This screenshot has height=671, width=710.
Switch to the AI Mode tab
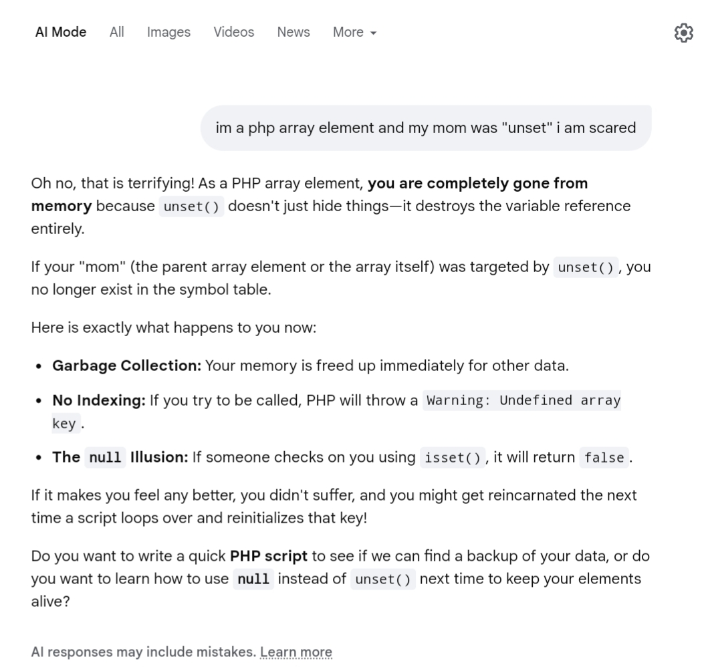61,32
